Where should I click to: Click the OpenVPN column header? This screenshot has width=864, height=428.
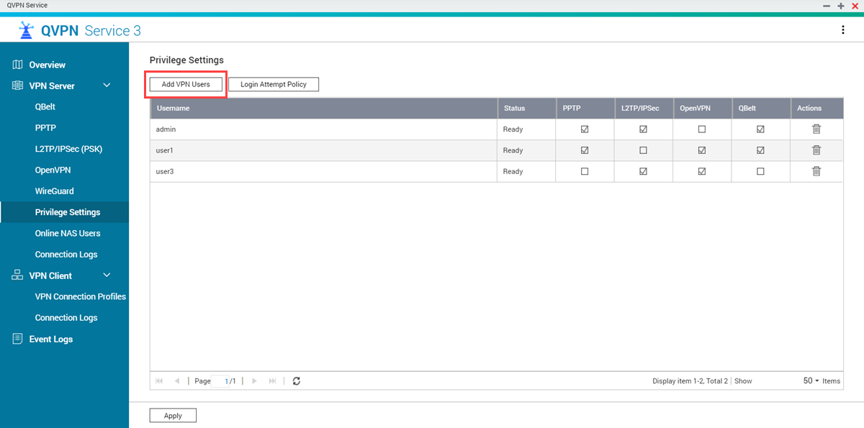702,108
